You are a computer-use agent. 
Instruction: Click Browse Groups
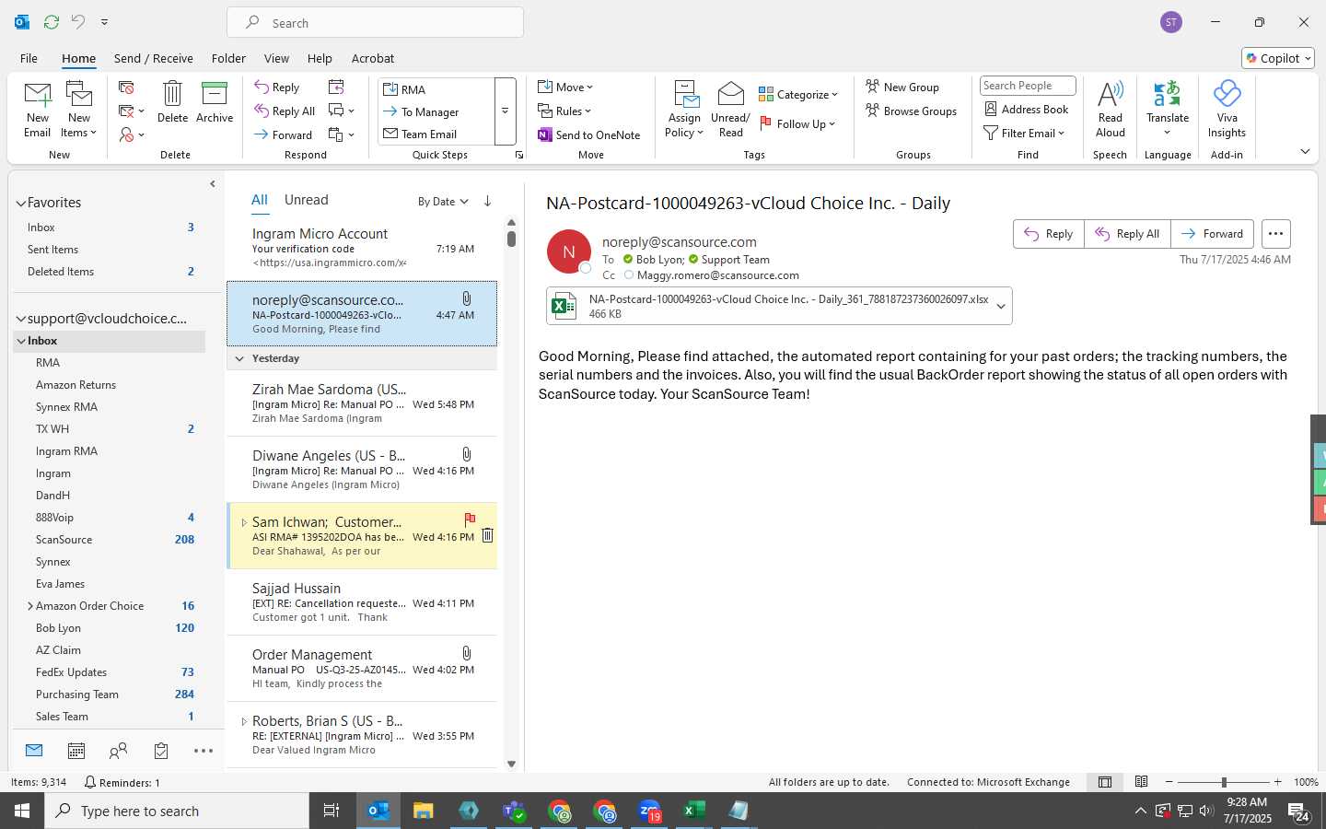pyautogui.click(x=912, y=111)
